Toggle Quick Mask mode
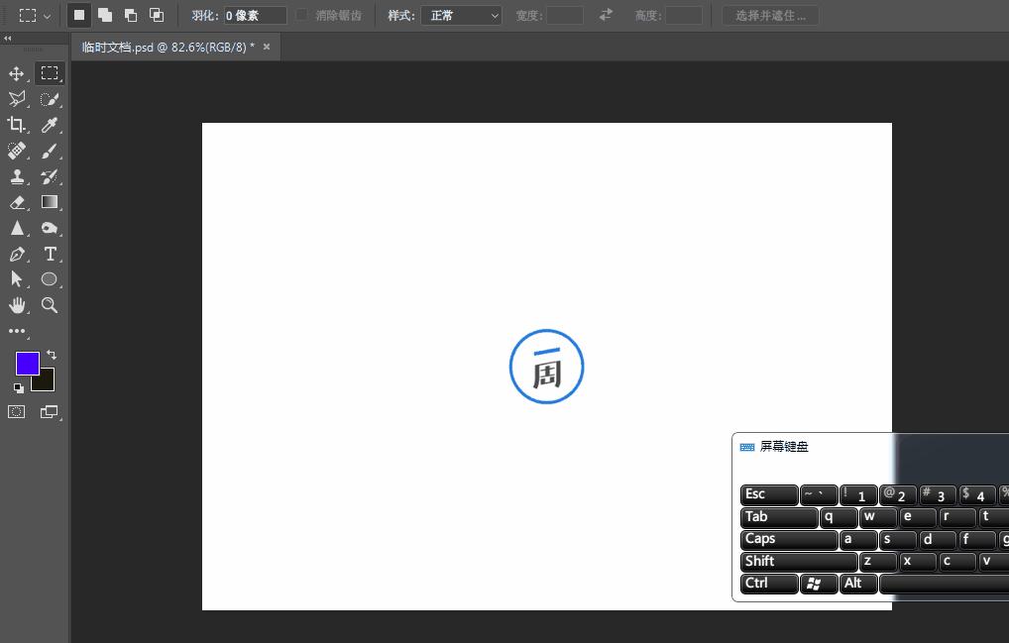Image resolution: width=1009 pixels, height=643 pixels. pyautogui.click(x=17, y=411)
